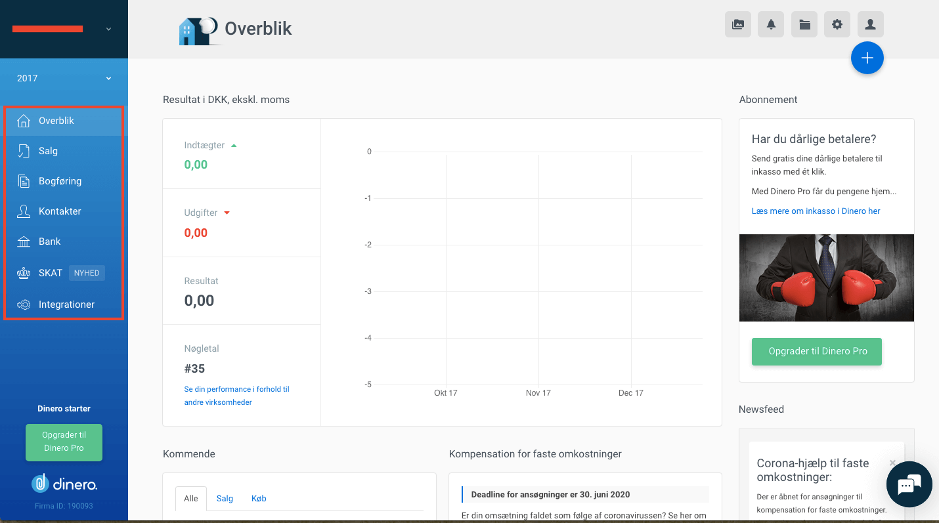This screenshot has height=523, width=939.
Task: Open Se din performance link
Action: [x=237, y=396]
